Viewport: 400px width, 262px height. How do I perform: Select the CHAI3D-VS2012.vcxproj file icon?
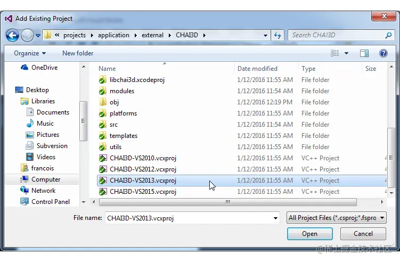103,169
